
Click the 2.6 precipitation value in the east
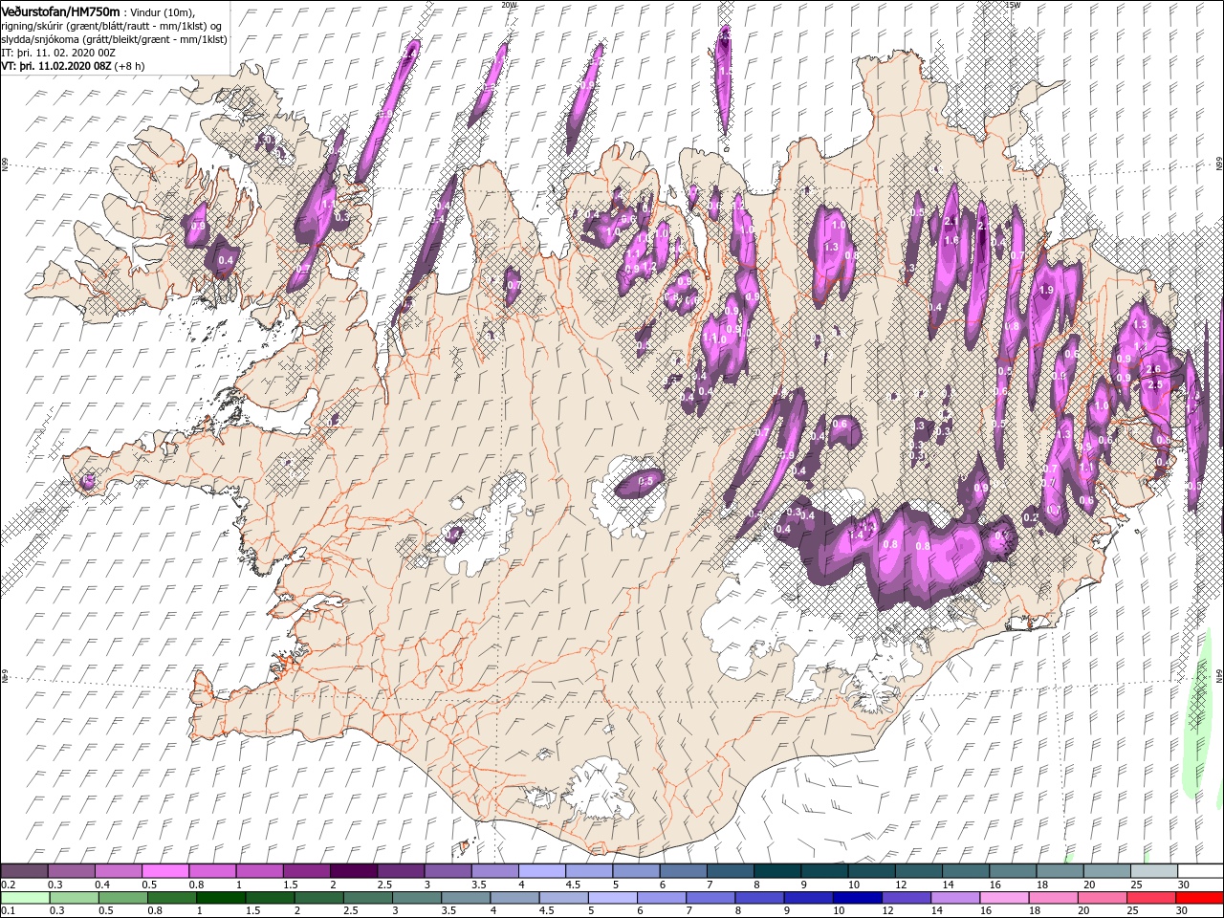tap(1153, 369)
